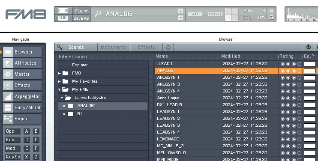Open the Expert page icon
The image size is (318, 161).
coord(8,119)
